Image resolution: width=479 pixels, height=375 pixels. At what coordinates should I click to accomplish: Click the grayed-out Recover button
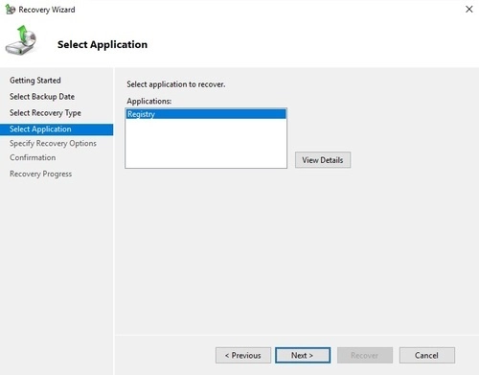[x=365, y=355]
